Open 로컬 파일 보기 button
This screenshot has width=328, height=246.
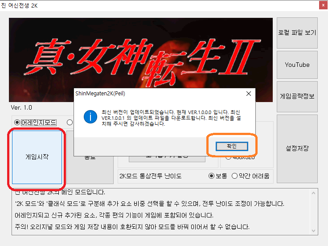coord(297,33)
